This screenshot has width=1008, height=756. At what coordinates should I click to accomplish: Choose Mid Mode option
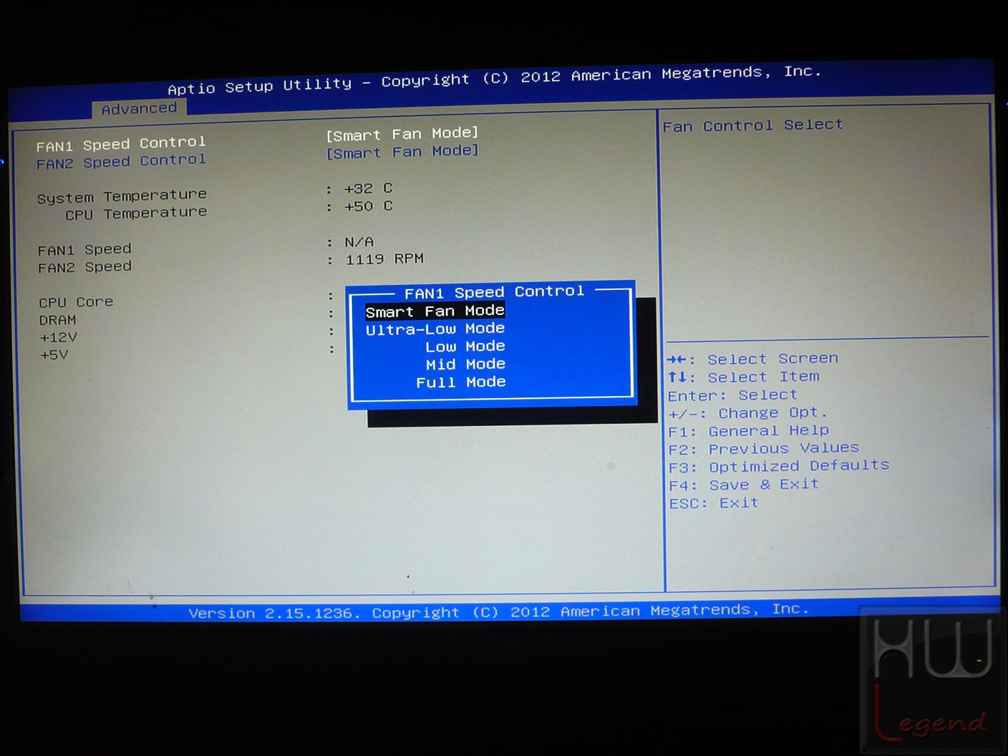(466, 364)
